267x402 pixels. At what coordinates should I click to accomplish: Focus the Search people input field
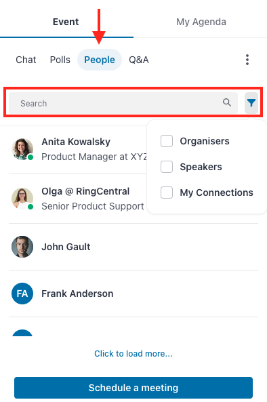(x=123, y=103)
